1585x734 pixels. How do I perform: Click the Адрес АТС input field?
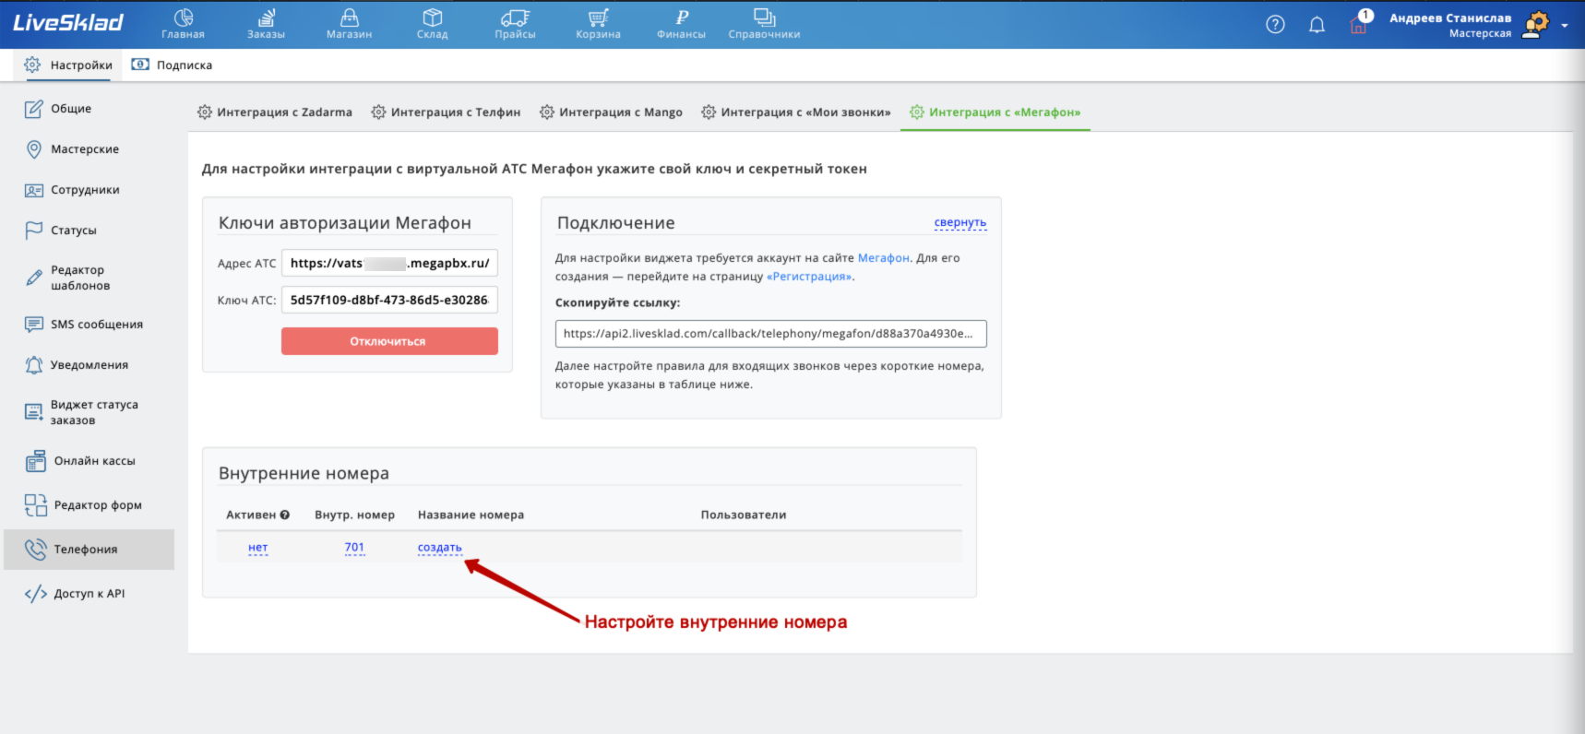tap(389, 263)
